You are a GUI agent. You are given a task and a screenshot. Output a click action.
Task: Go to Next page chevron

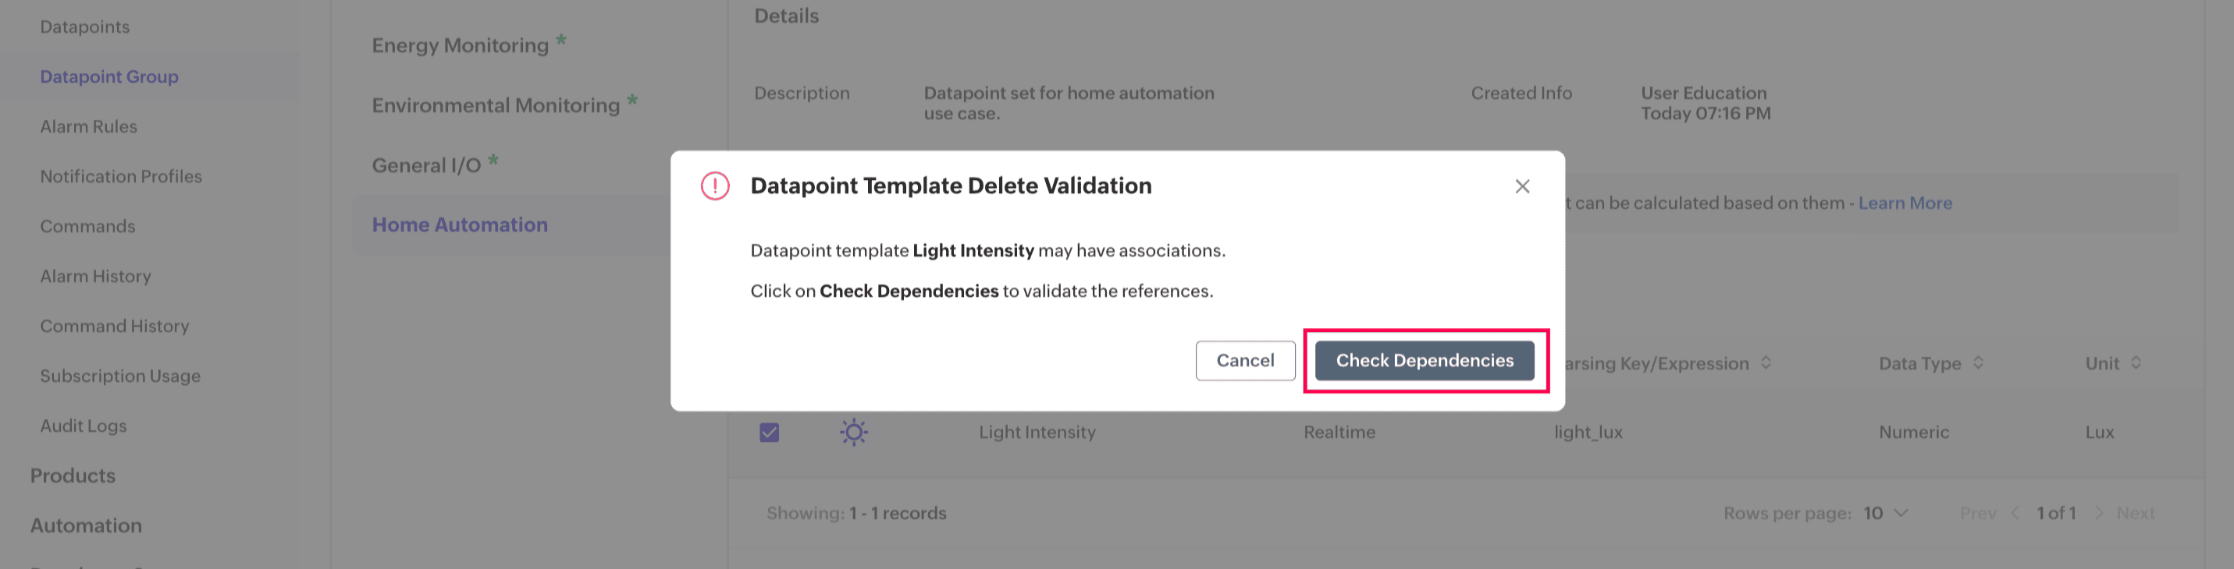(x=2100, y=513)
